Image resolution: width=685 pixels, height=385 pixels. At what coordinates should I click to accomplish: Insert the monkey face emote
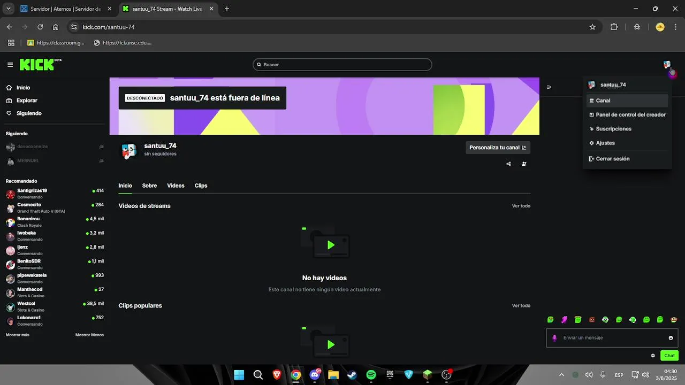674,320
